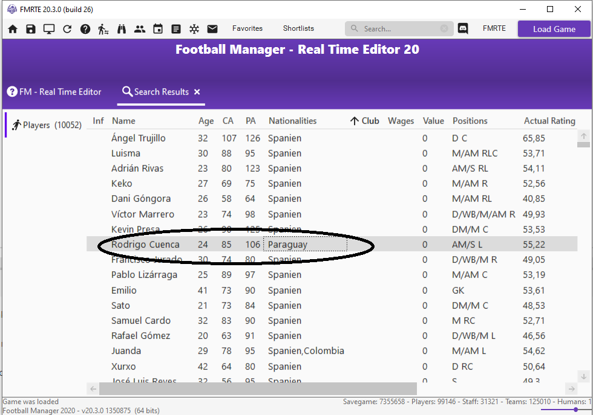Open the monitor display icon
This screenshot has height=415, width=593.
(x=49, y=29)
